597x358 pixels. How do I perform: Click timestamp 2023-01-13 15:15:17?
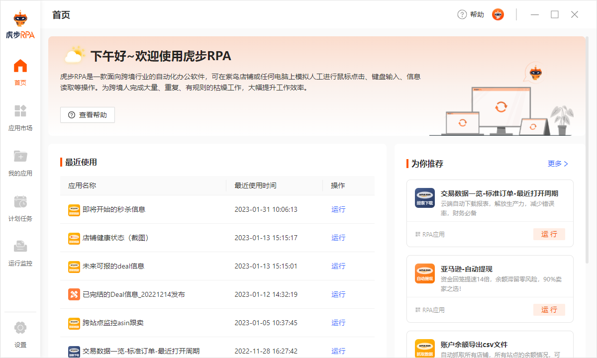[266, 238]
